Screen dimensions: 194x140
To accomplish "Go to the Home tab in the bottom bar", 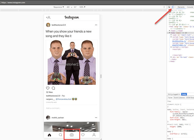I will (49, 135).
